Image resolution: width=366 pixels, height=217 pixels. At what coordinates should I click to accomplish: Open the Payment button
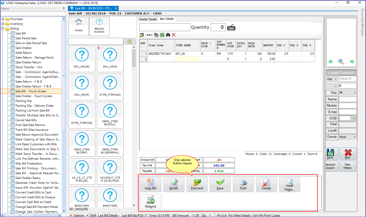(197, 185)
